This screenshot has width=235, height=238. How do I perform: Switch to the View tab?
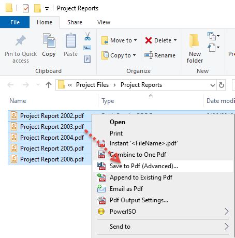pos(104,22)
